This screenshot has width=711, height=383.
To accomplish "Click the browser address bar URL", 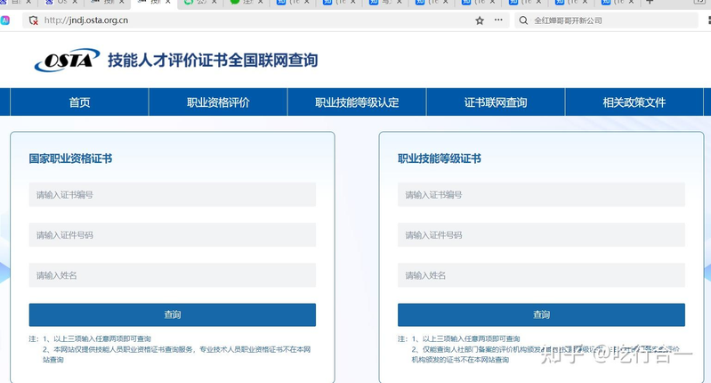I will point(86,20).
